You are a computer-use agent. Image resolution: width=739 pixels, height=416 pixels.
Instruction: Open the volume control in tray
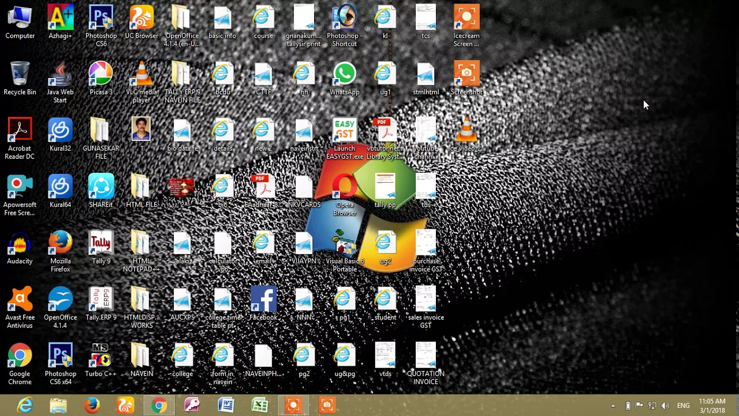tap(665, 406)
